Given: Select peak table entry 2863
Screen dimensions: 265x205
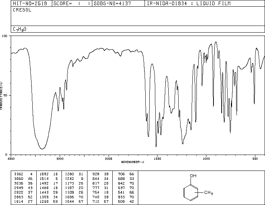Looking at the screenshot, I should coord(19,197).
